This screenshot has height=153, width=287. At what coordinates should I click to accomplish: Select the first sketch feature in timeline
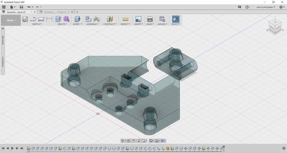click(29, 149)
